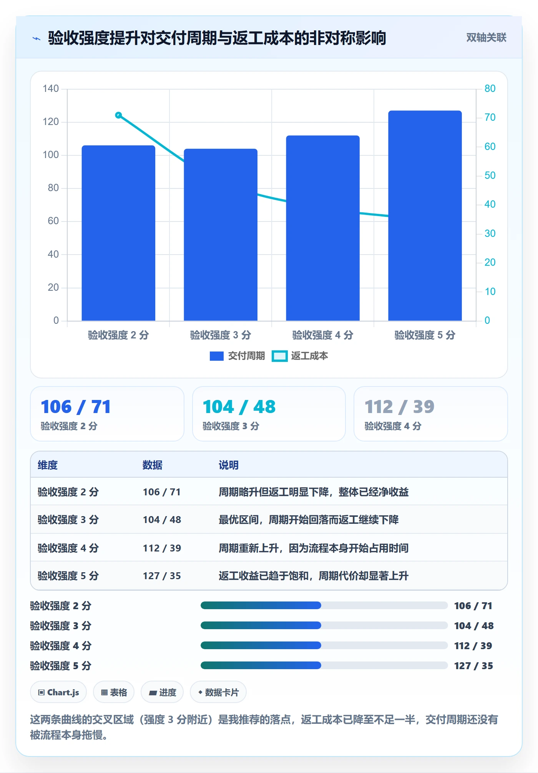
Task: Click the cyan right-axis tick value 70
Action: click(x=490, y=117)
